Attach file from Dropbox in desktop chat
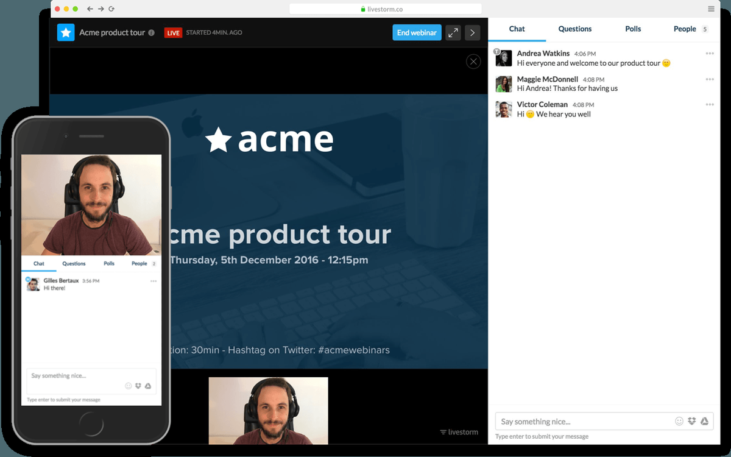The height and width of the screenshot is (457, 731). coord(691,421)
